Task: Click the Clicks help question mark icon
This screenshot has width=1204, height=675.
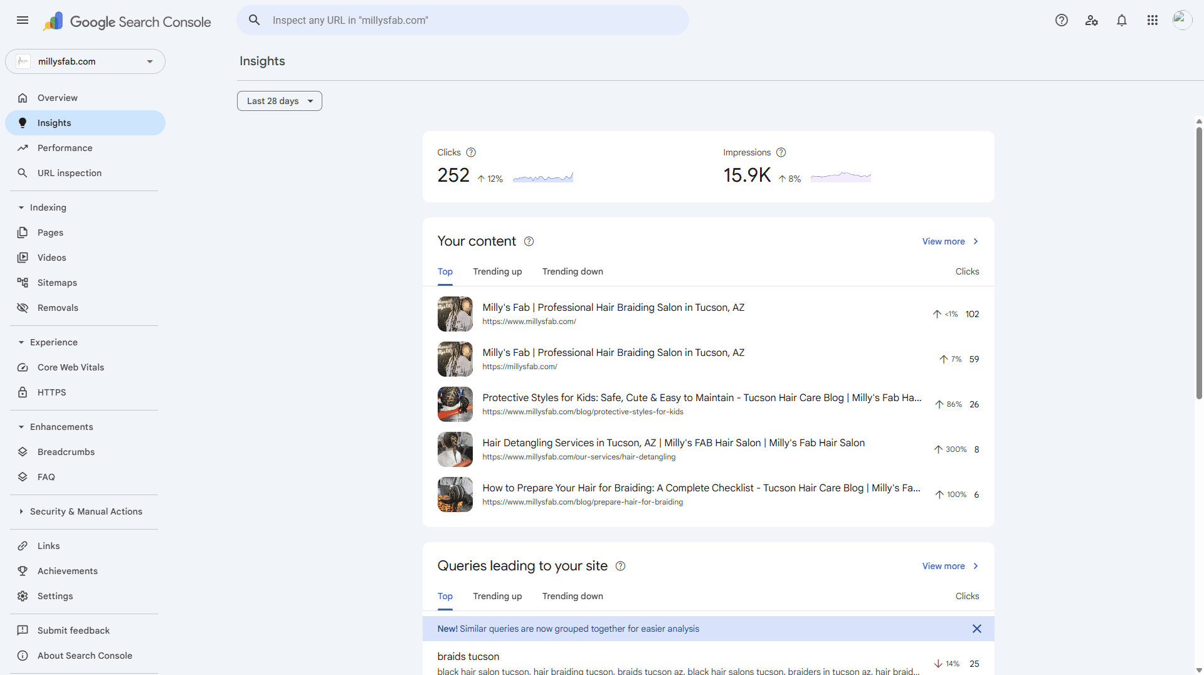Action: point(471,152)
